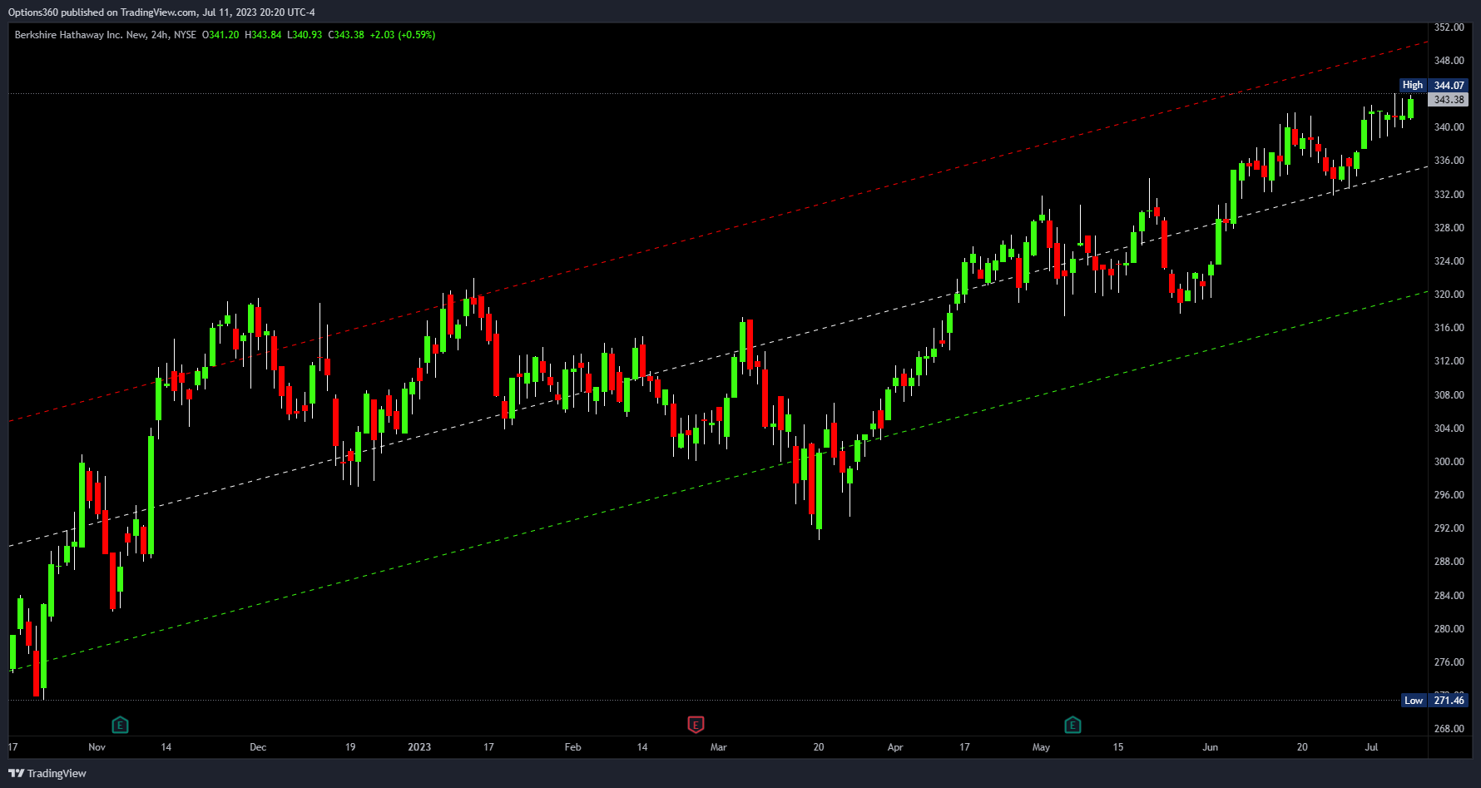This screenshot has height=788, width=1481.
Task: Click the change value +2.03 (+0.59%)
Action: click(x=403, y=35)
